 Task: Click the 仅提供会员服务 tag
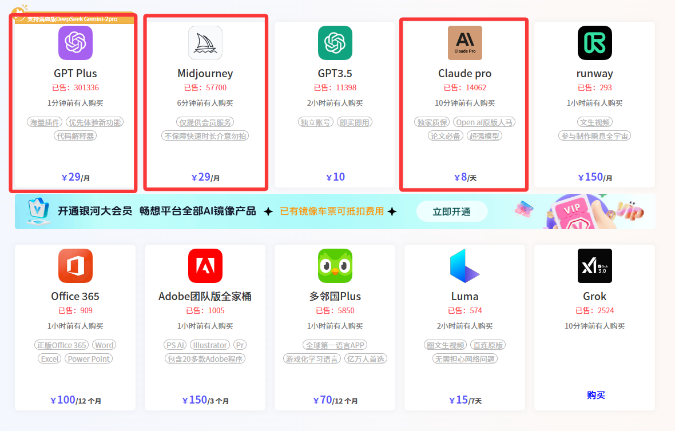click(205, 122)
